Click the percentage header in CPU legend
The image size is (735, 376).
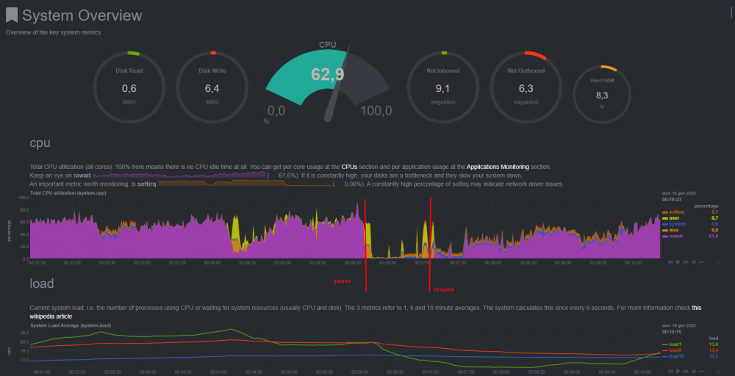[x=706, y=206]
